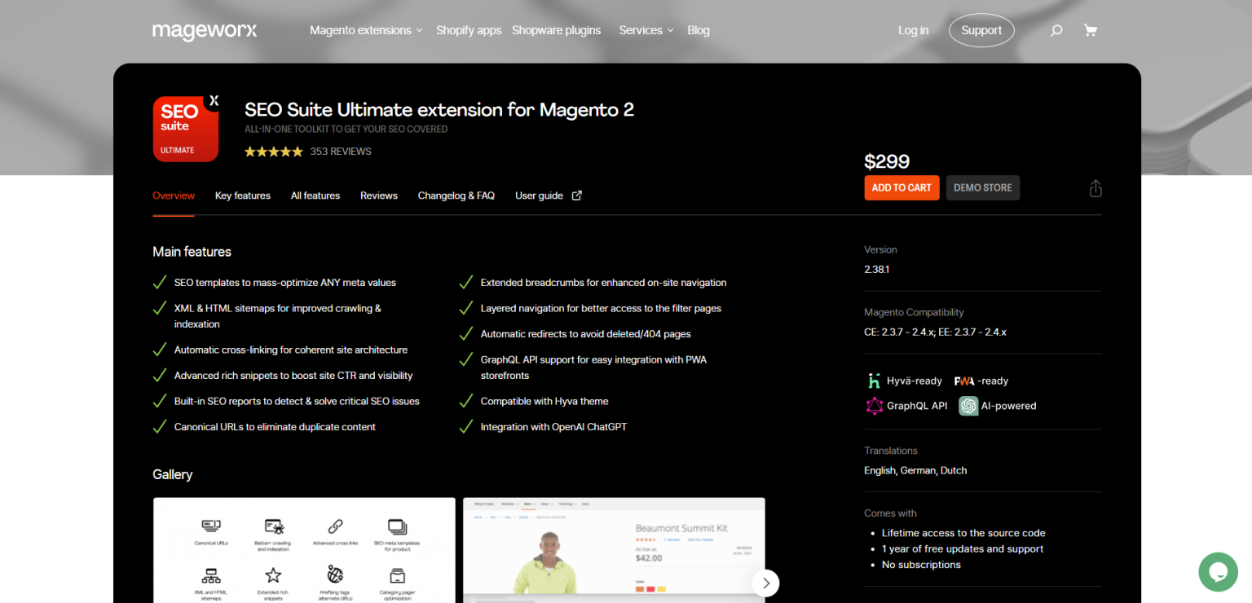The width and height of the screenshot is (1252, 603).
Task: Open User guide via its external link icon
Action: click(x=576, y=195)
